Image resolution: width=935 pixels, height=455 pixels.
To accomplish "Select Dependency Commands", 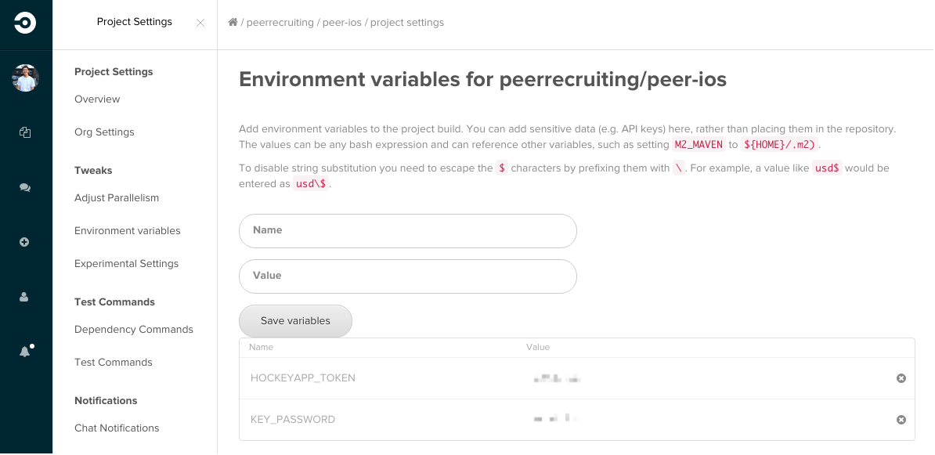I will click(133, 330).
